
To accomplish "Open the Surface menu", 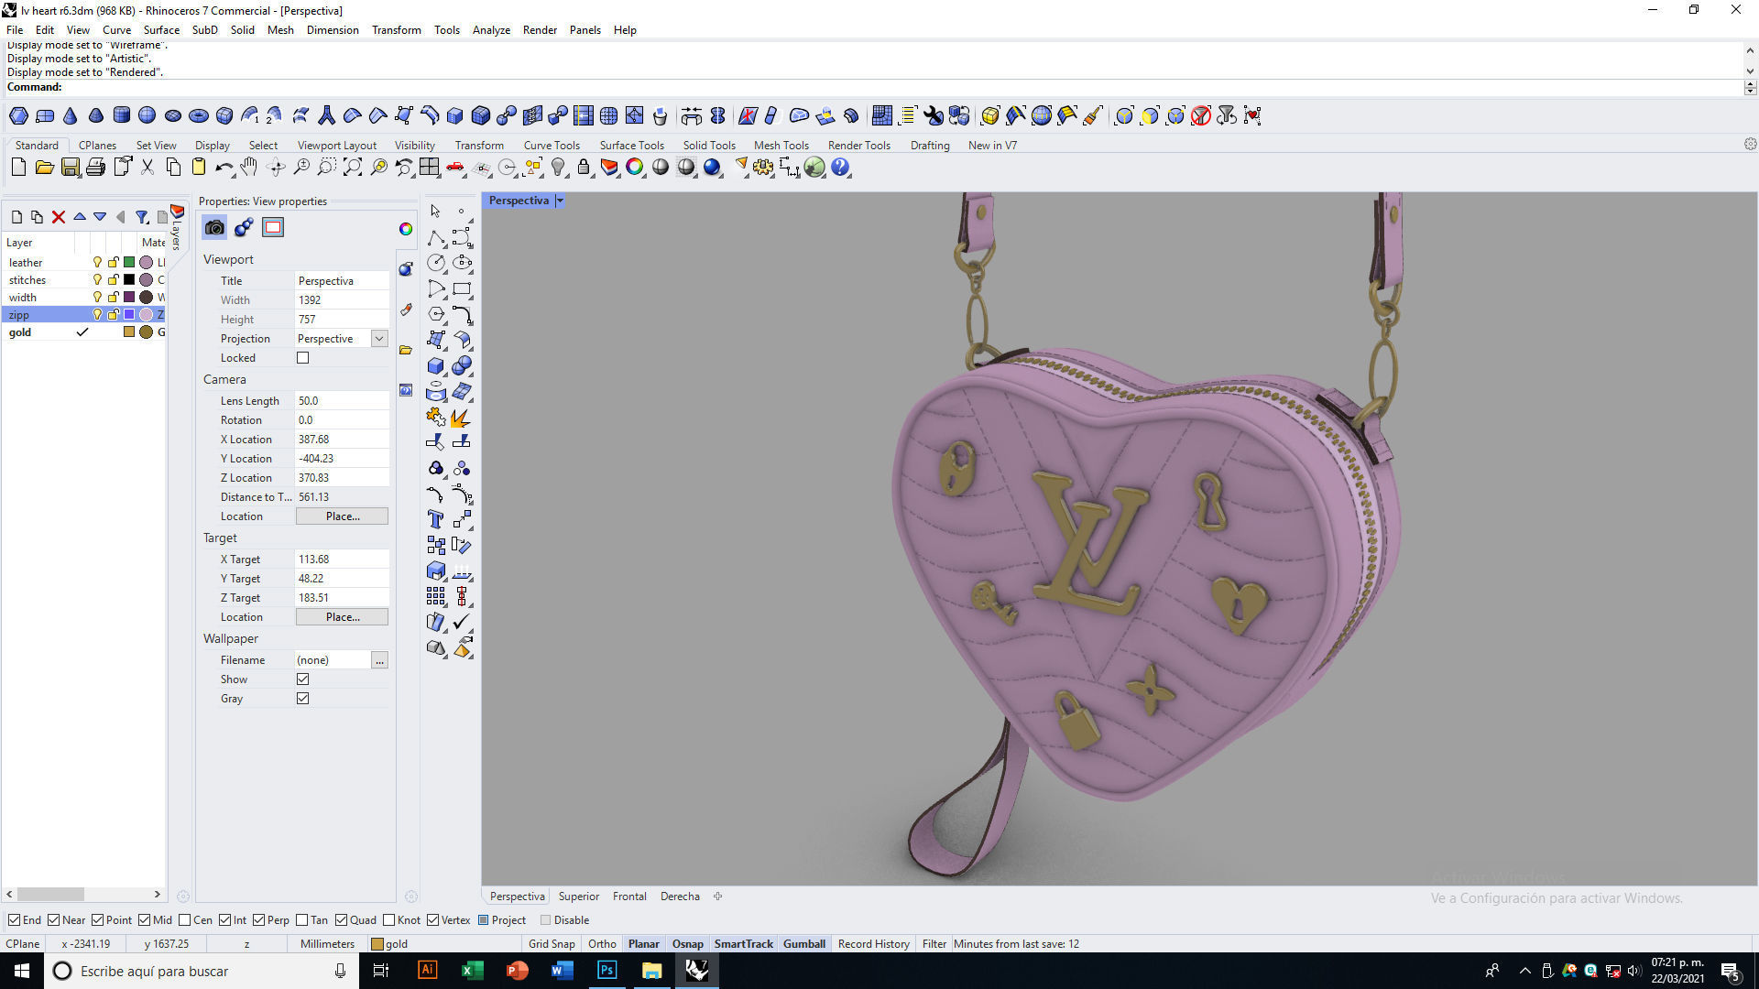I will [161, 30].
